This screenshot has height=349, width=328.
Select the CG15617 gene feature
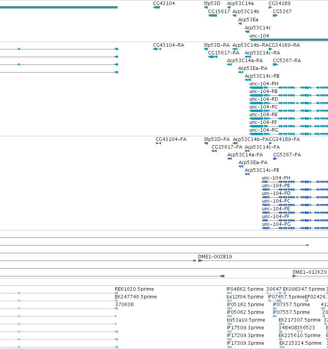point(212,15)
